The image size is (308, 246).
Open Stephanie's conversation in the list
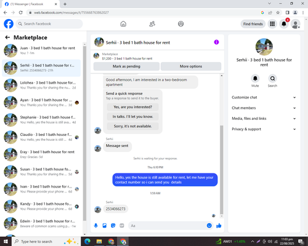(x=41, y=120)
